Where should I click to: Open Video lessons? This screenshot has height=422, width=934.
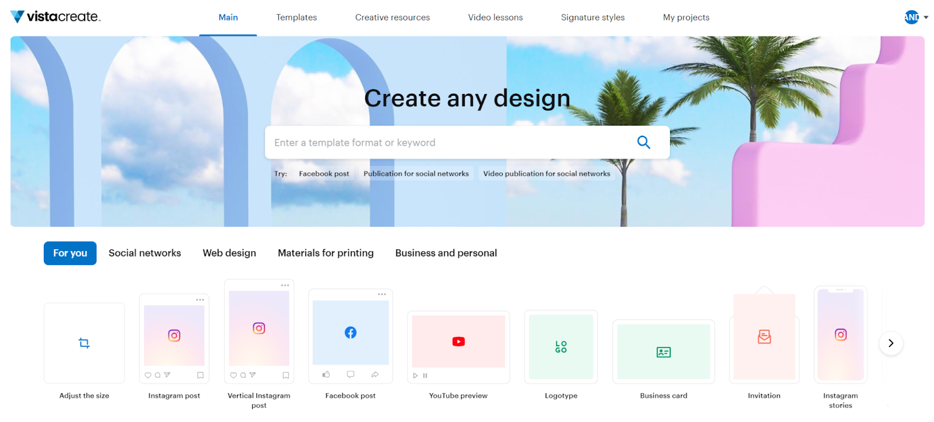[496, 18]
